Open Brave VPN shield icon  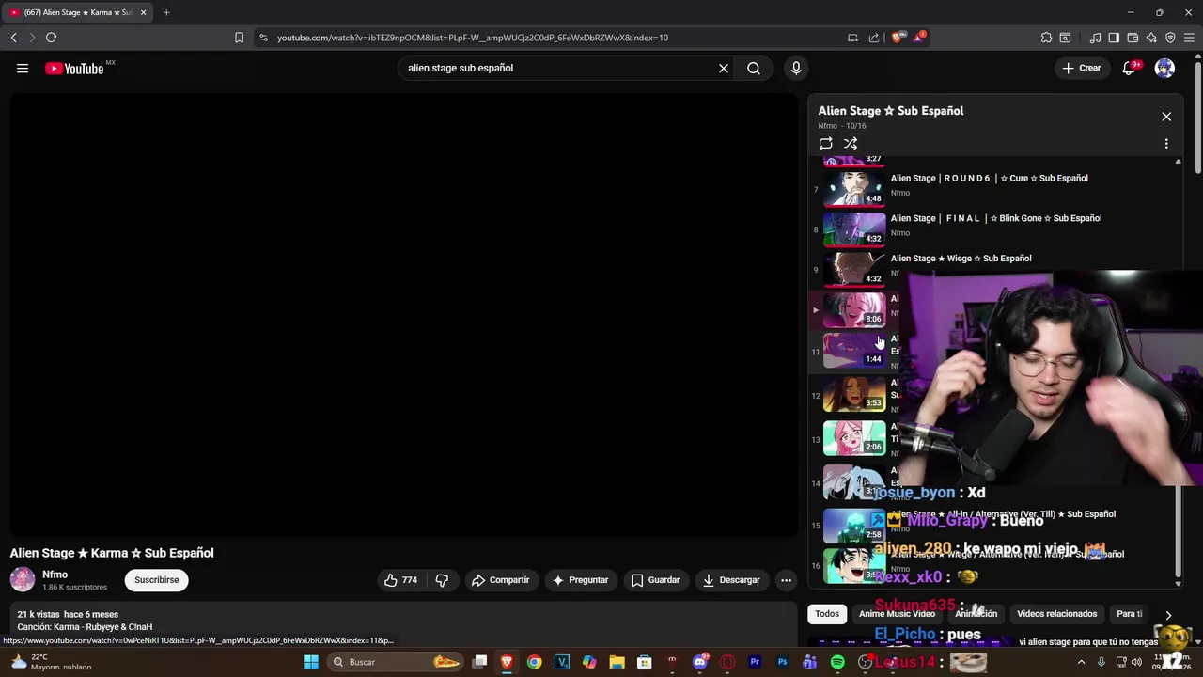point(1170,38)
